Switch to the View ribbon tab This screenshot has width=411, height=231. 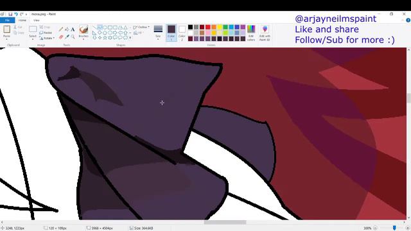(x=37, y=20)
